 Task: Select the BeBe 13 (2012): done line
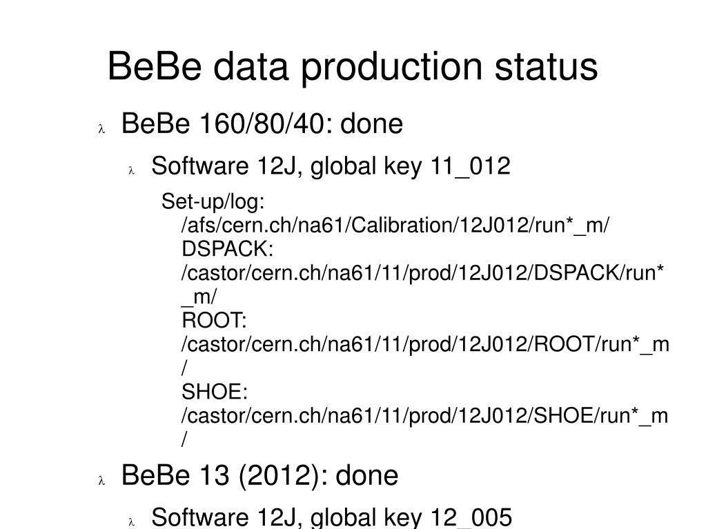(259, 475)
